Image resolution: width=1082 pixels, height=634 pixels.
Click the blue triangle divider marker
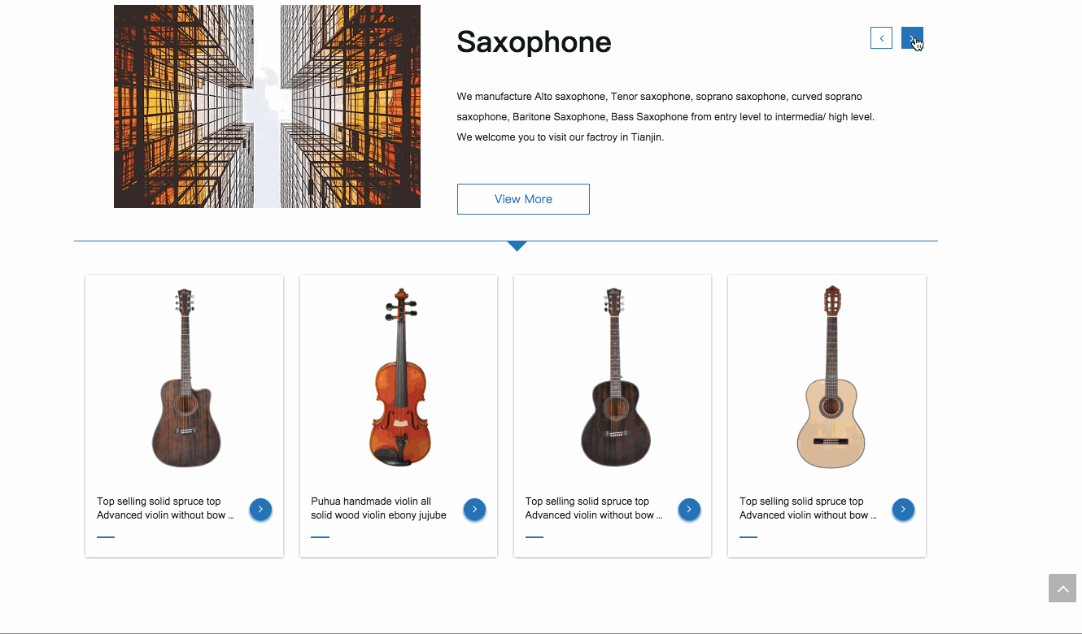tap(517, 246)
